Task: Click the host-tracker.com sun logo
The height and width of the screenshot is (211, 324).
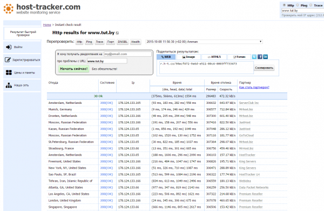Action: [x=9, y=9]
